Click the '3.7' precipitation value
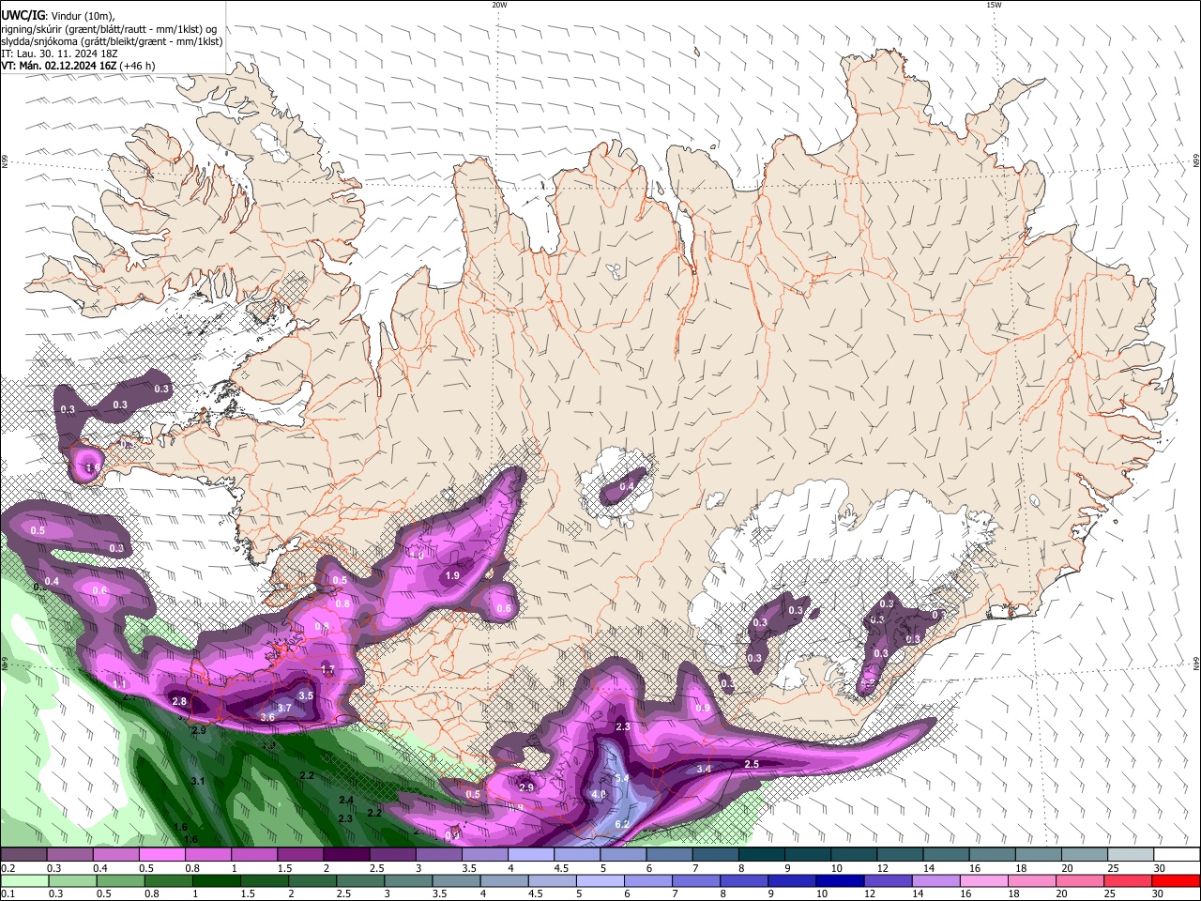1201x901 pixels. click(x=284, y=709)
